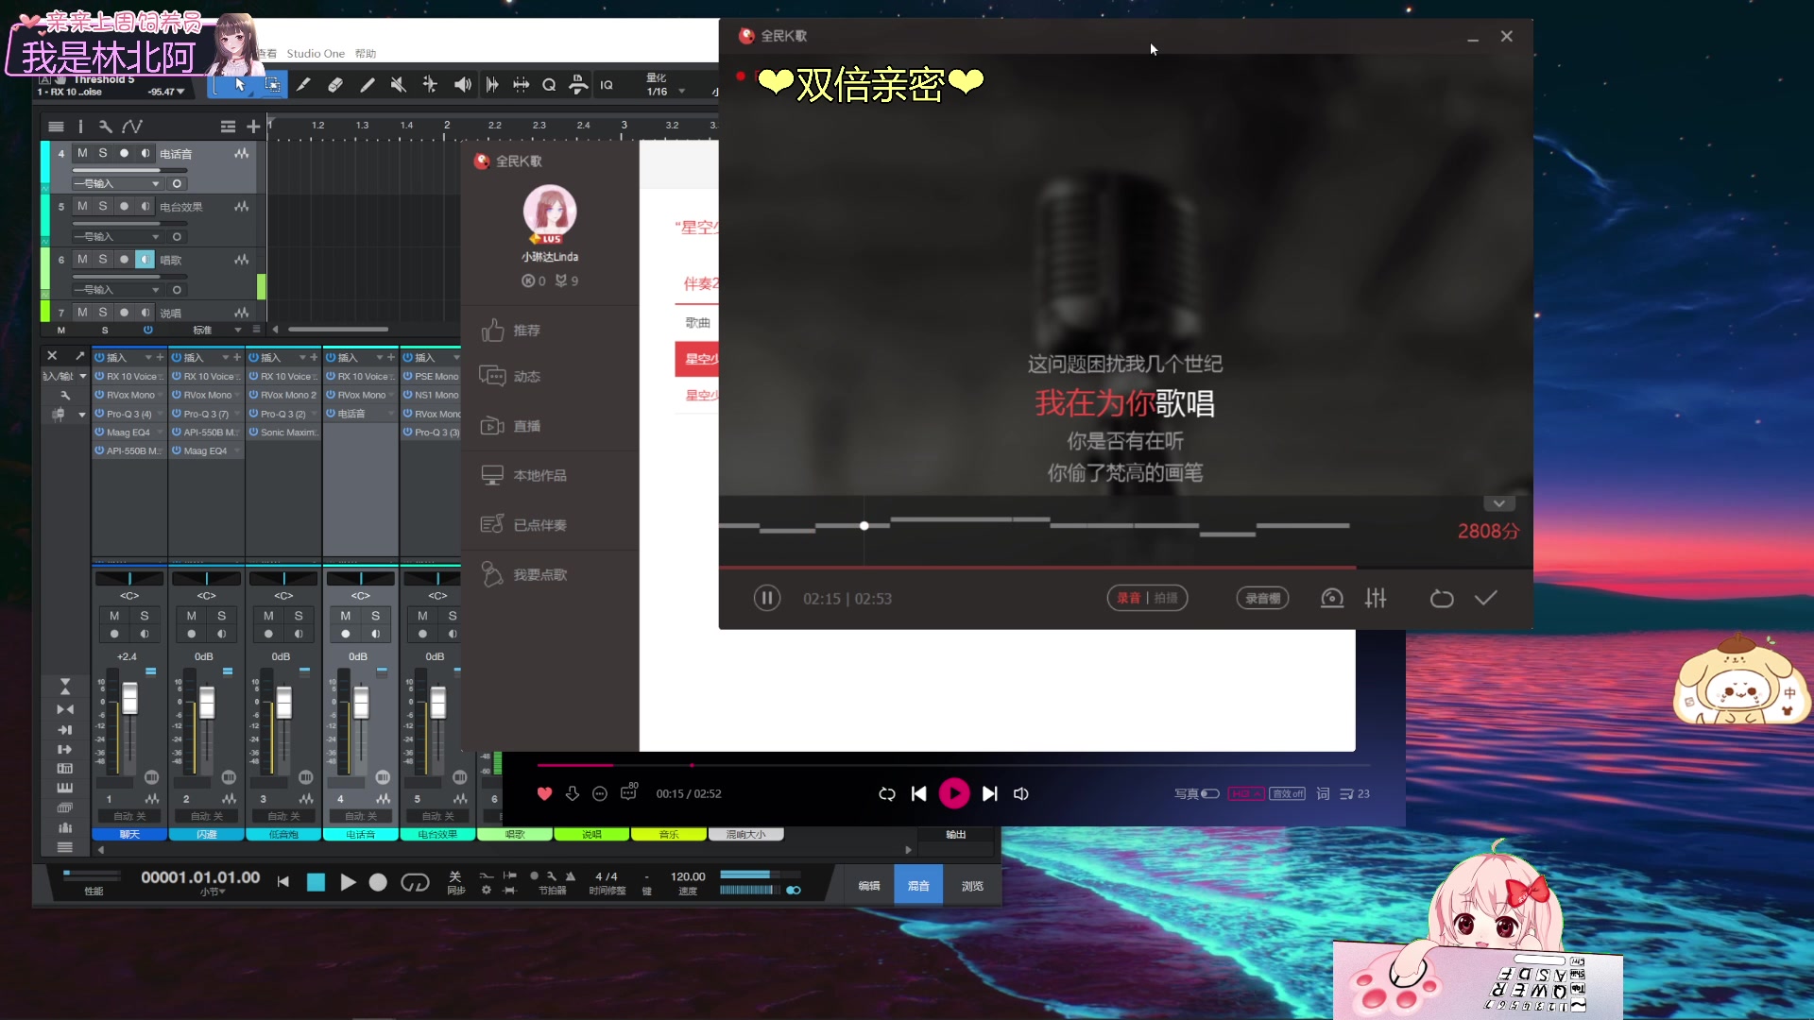Viewport: 1814px width, 1020px height.
Task: Switch to 混音 view tab
Action: click(x=918, y=886)
